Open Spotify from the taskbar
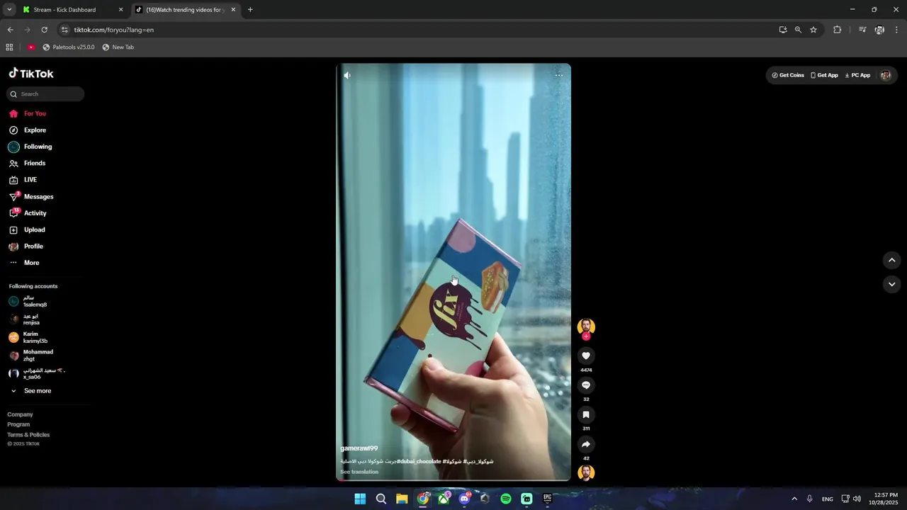The image size is (907, 510). coord(506,499)
